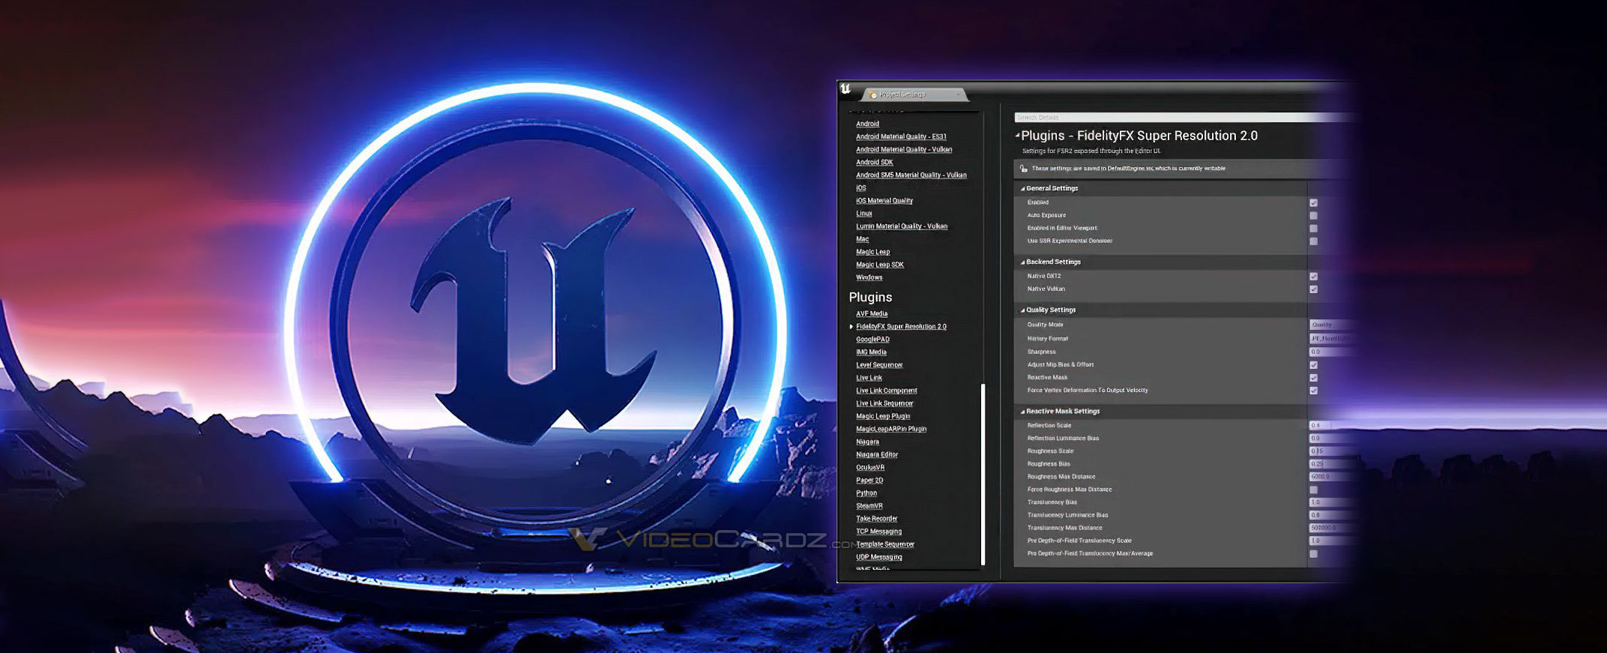The height and width of the screenshot is (653, 1607).
Task: Click the unlocked padlock icon beside DefaultEngine.ini notice
Action: (1024, 169)
